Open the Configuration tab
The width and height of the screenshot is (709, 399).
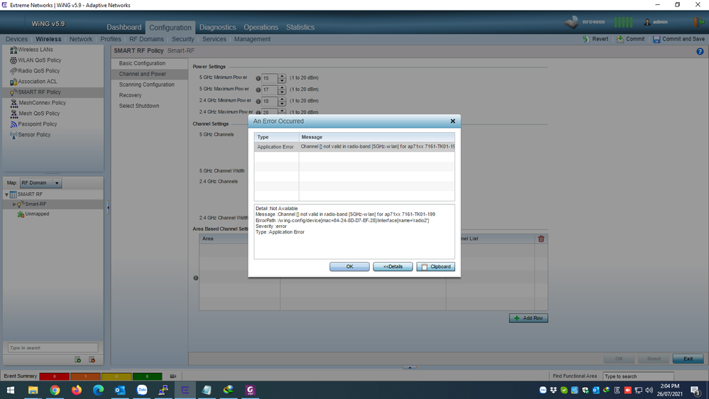pyautogui.click(x=170, y=27)
